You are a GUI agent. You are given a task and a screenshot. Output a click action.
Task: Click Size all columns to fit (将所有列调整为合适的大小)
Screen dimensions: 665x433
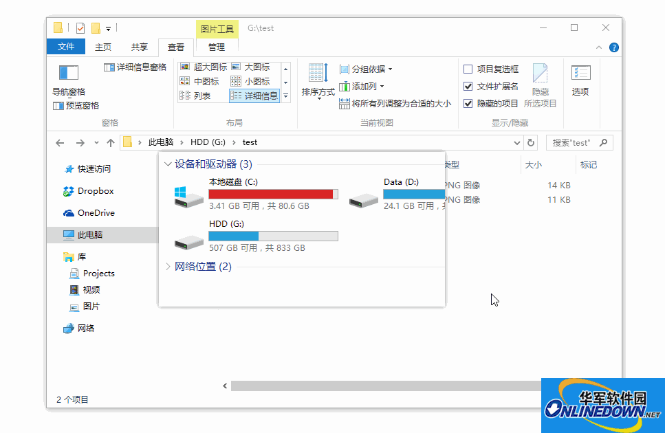pyautogui.click(x=395, y=103)
